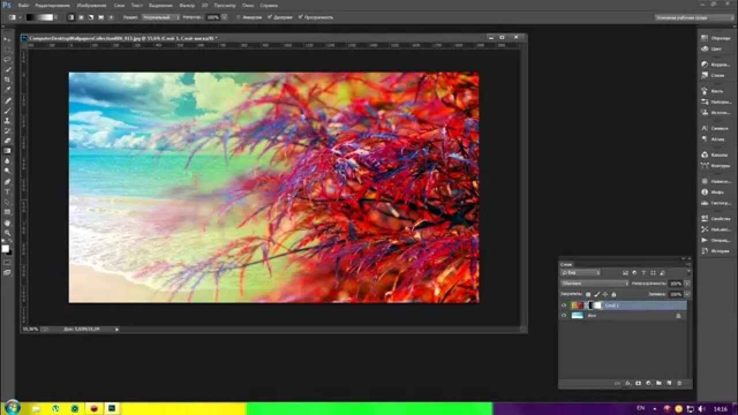Screen dimensions: 738x415
Task: Select the Crop tool
Action: [7, 80]
